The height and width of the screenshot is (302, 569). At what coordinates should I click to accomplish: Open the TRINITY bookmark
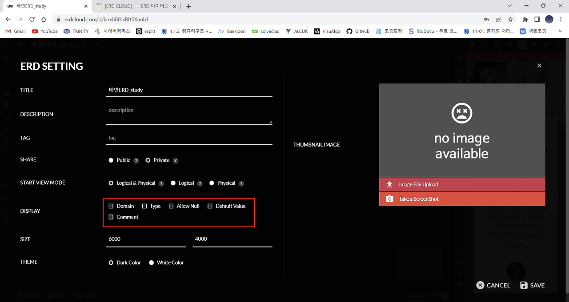pos(76,31)
